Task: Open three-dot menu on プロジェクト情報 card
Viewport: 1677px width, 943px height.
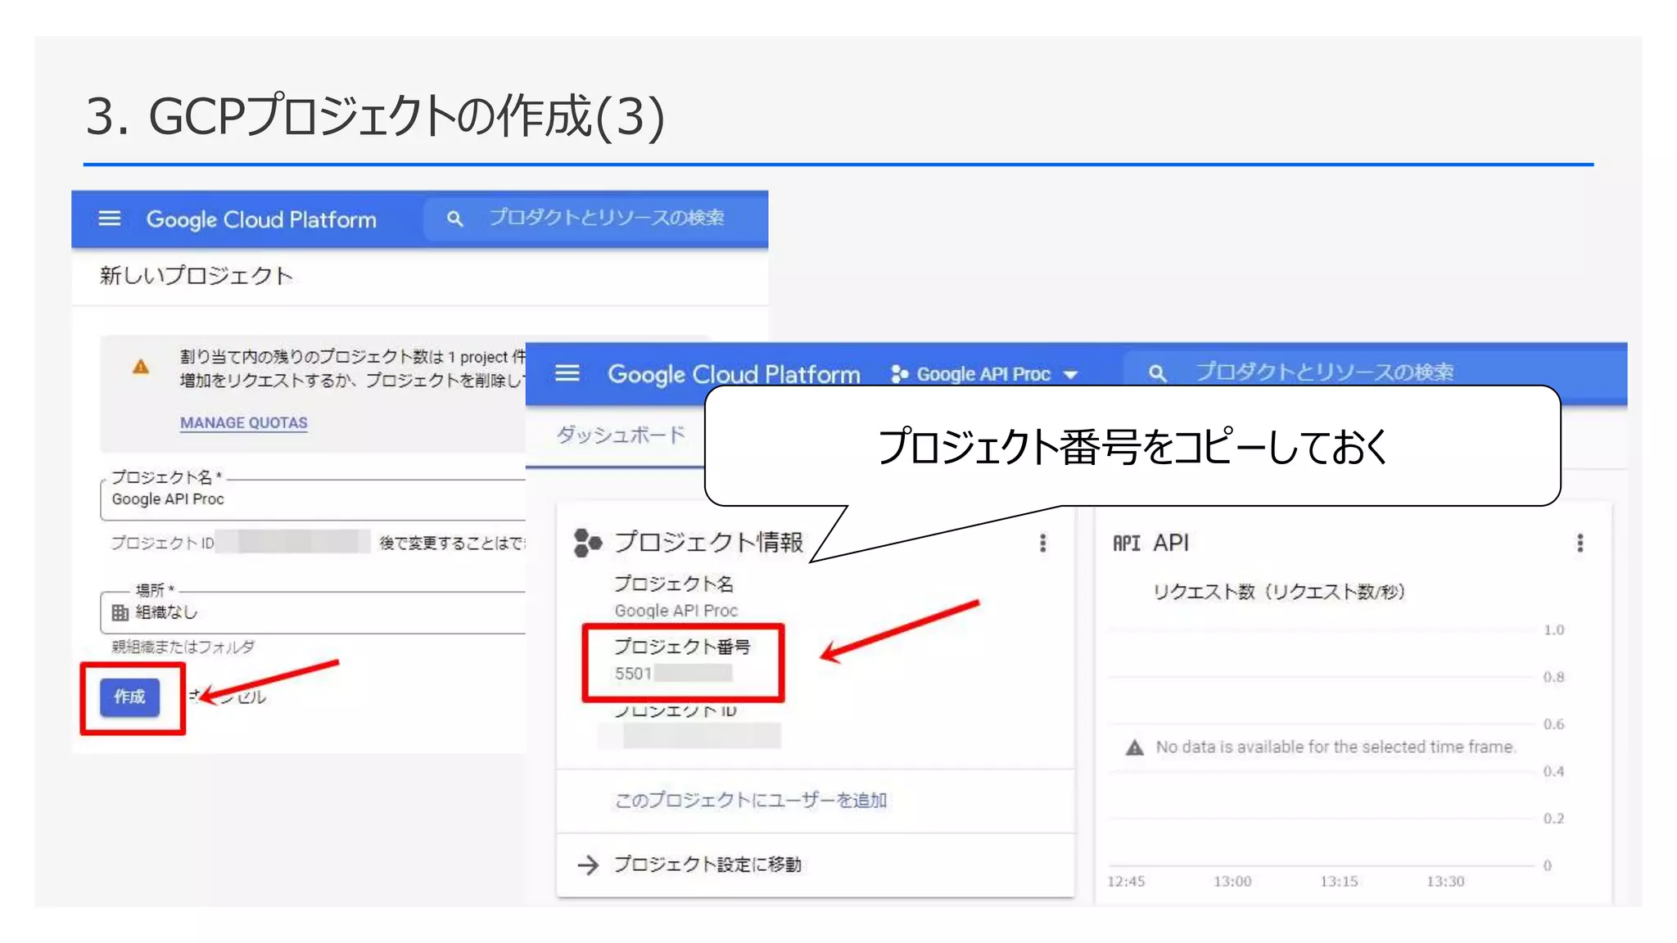Action: (x=1042, y=543)
